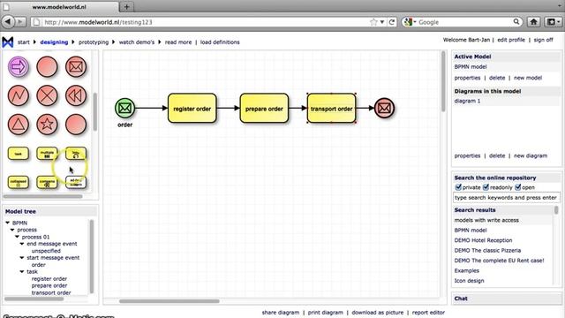Image resolution: width=565 pixels, height=318 pixels.
Task: Pick the yellow collapsed subprocess shape
Action: (19, 183)
